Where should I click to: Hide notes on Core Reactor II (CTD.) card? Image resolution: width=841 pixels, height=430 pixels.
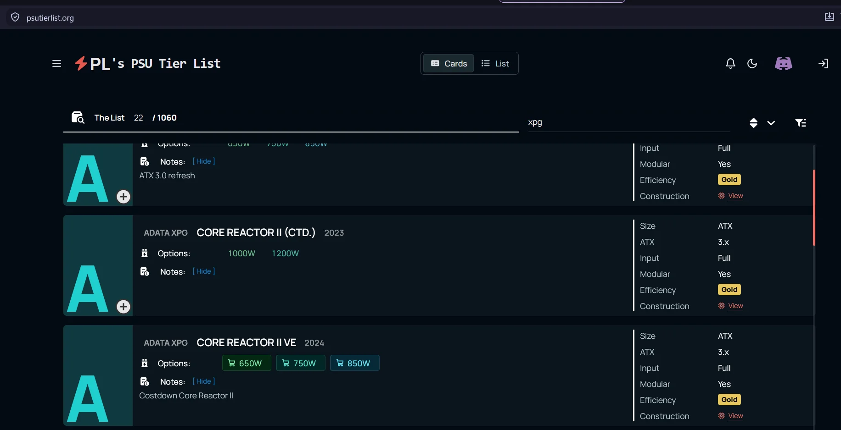click(204, 271)
